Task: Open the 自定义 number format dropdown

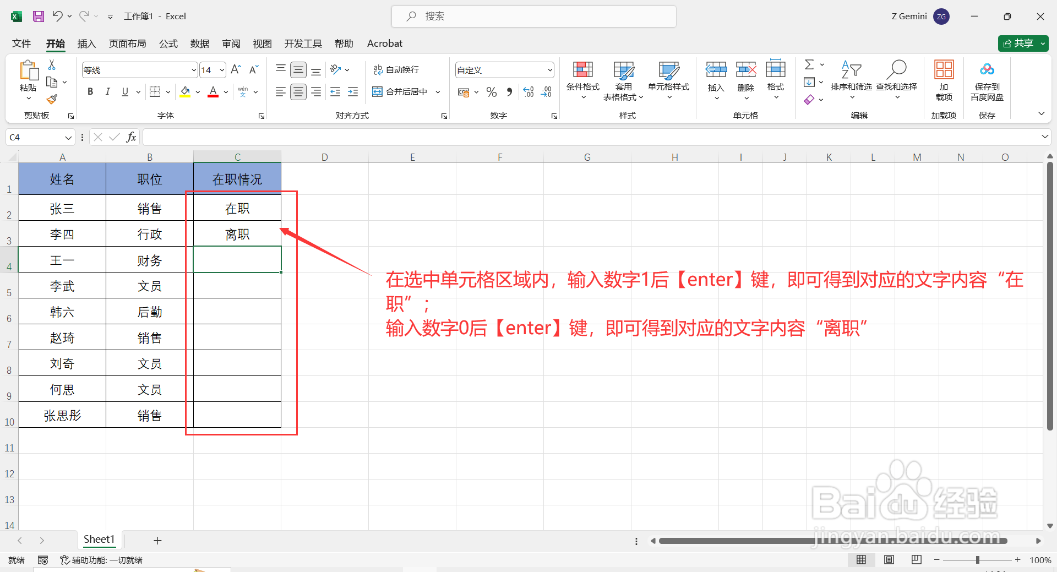Action: pos(549,70)
